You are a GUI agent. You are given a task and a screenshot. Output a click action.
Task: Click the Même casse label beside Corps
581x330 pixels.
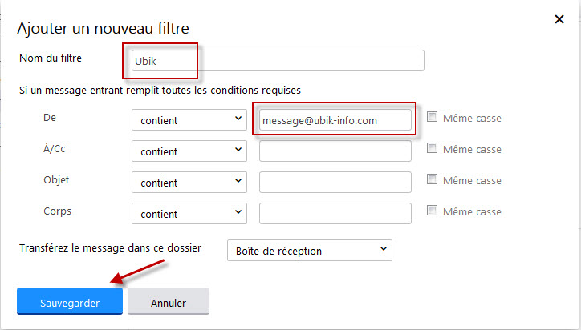[472, 212]
